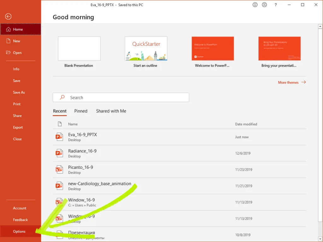The image size is (323, 242).
Task: Click the New page icon in sidebar
Action: (x=8, y=41)
